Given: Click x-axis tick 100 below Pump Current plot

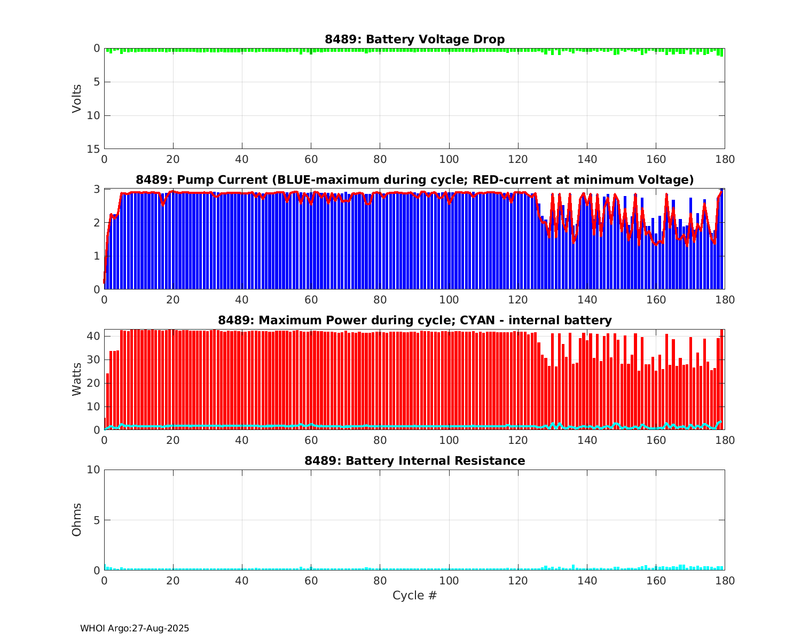Looking at the screenshot, I should (x=449, y=300).
